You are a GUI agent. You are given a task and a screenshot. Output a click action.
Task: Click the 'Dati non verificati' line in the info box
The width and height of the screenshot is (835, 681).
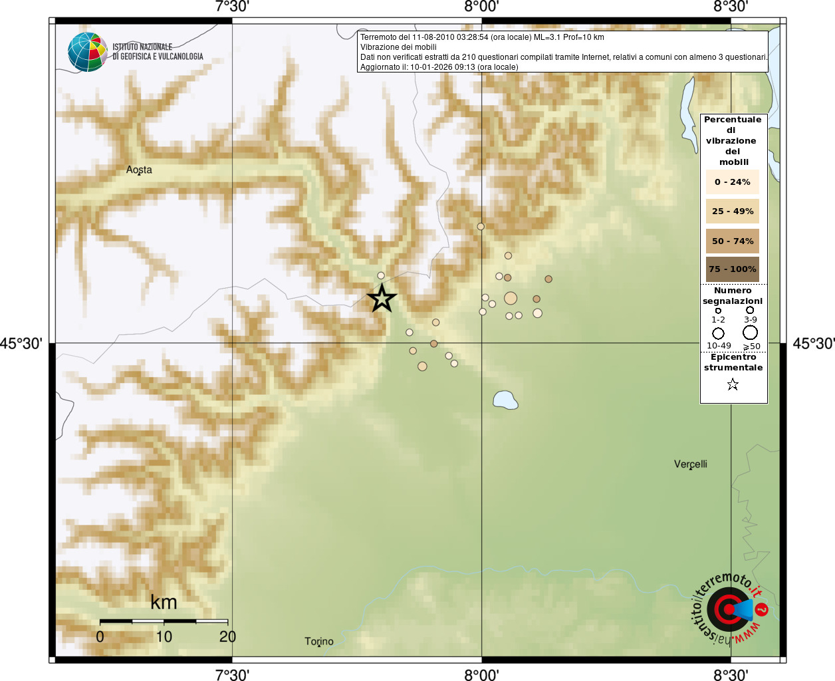coord(564,57)
